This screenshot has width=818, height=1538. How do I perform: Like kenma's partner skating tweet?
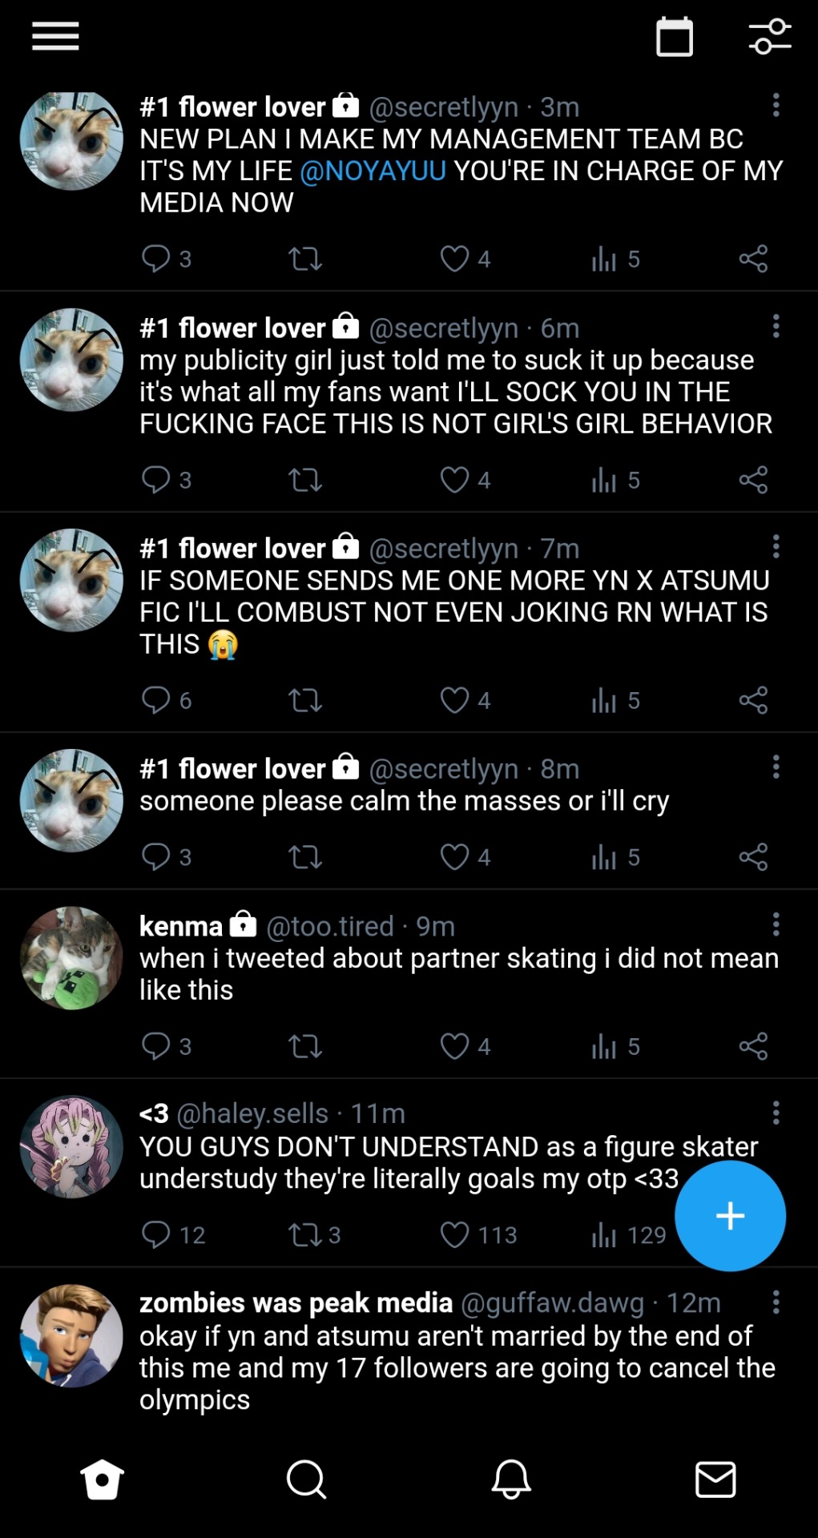tap(455, 1046)
